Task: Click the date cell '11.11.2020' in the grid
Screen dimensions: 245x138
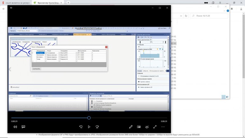Action: [x=85, y=59]
